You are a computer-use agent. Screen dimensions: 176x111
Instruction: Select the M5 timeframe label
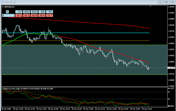tap(42, 12)
